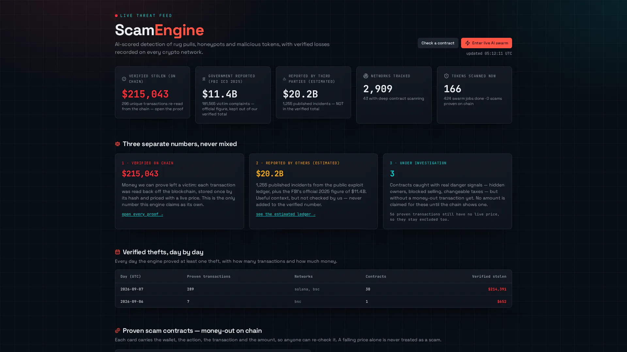
Task: Click the Three separate numbers, never mixed heading
Action: [180, 144]
